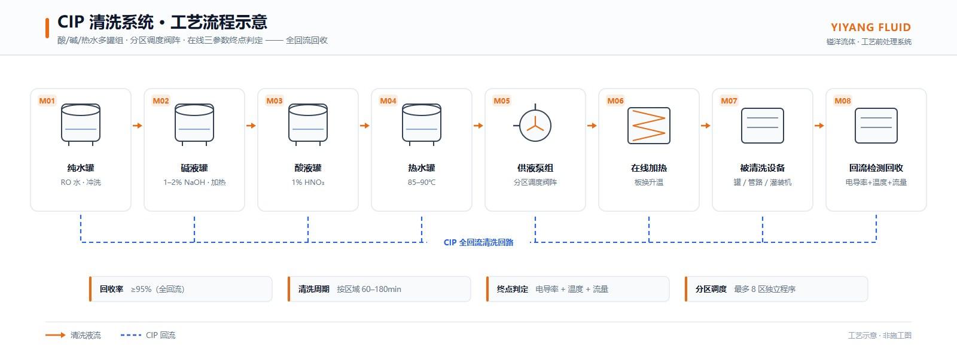Viewport: 957px width, 359px height.
Task: Select the "镒洋流体 · 工艺前处理系统" tagline
Action: coord(869,42)
